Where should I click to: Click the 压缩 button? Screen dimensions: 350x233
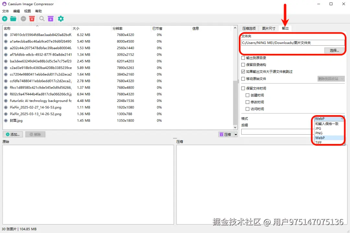[x=226, y=134]
